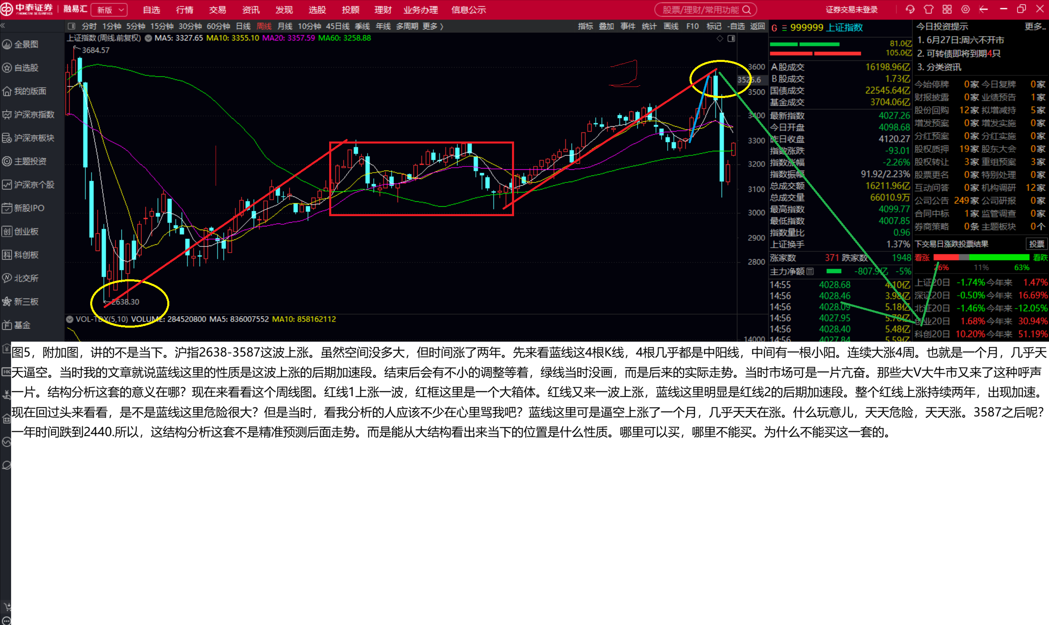This screenshot has width=1049, height=625.
Task: Click the 看涨看跌 vote result bar
Action: pyautogui.click(x=981, y=257)
